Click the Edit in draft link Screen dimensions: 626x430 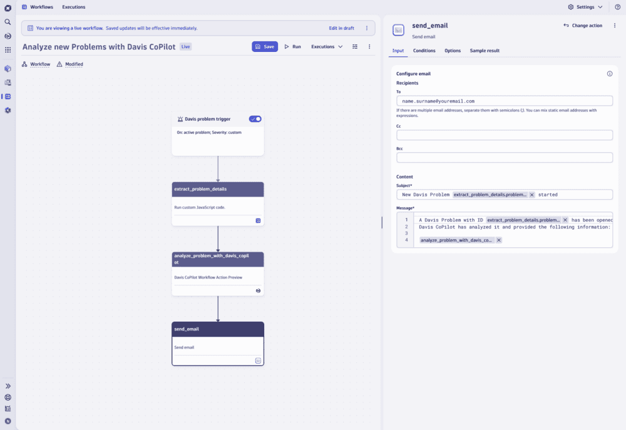(342, 28)
